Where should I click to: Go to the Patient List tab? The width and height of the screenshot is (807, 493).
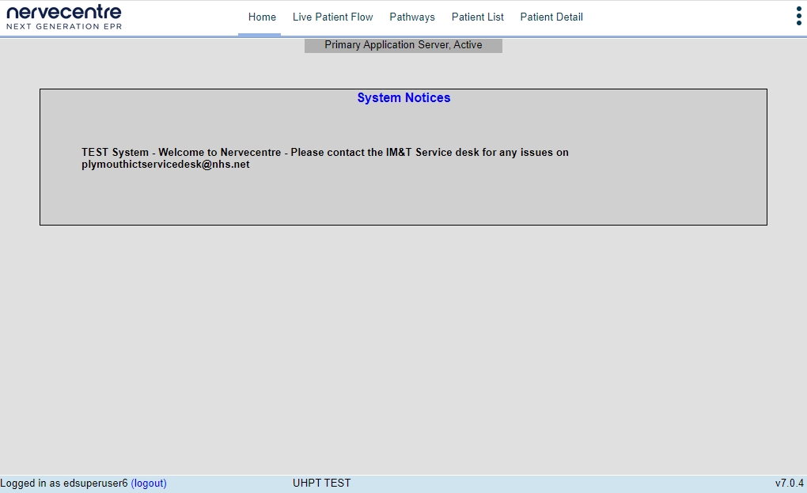tap(477, 17)
